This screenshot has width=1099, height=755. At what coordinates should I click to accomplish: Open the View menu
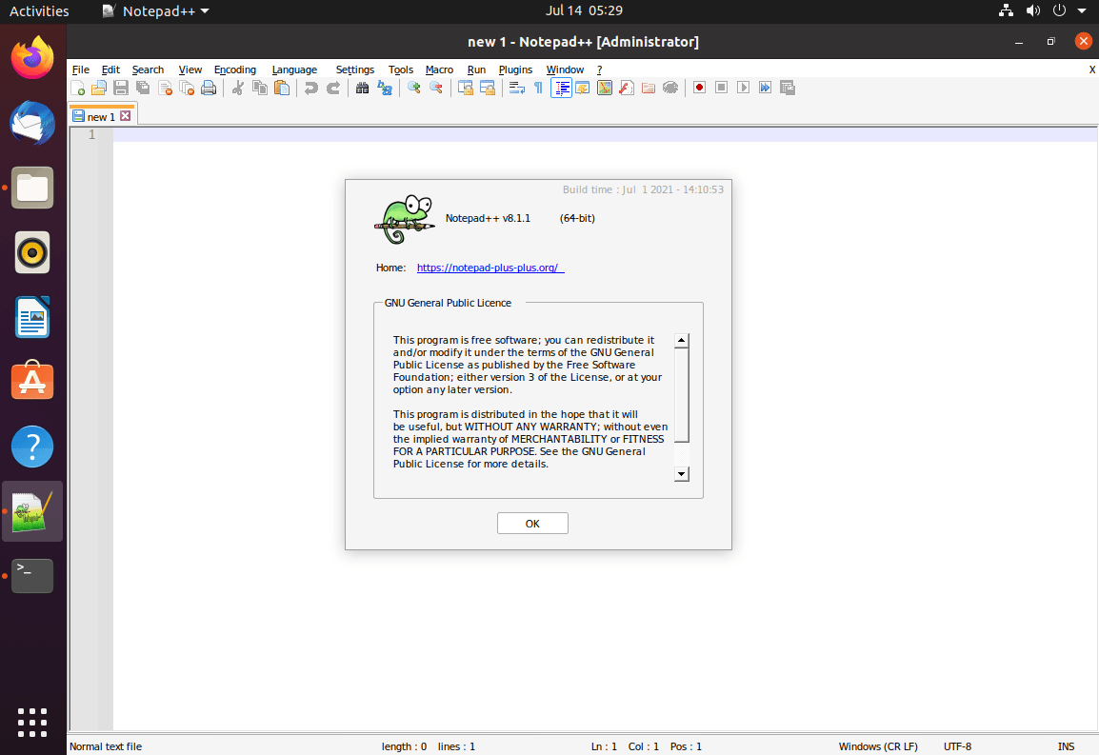[x=190, y=70]
